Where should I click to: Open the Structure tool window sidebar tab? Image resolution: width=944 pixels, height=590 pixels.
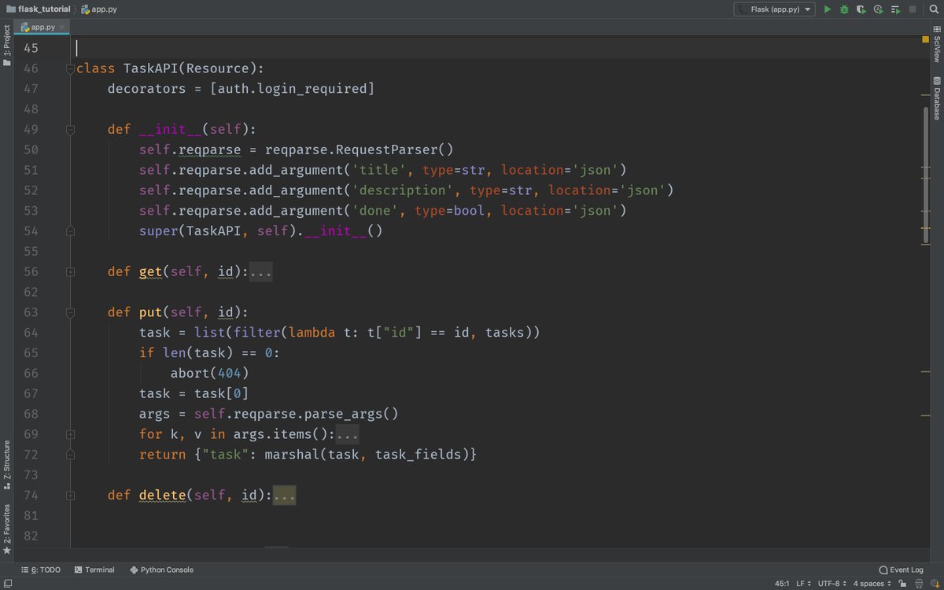pos(7,466)
